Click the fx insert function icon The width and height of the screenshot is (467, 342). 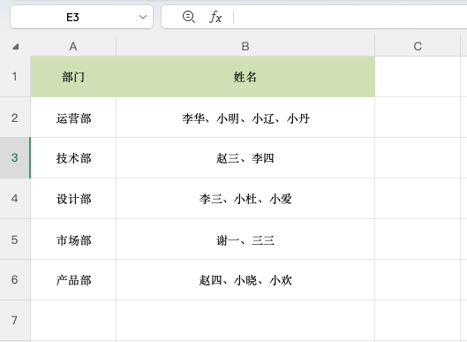click(x=215, y=17)
